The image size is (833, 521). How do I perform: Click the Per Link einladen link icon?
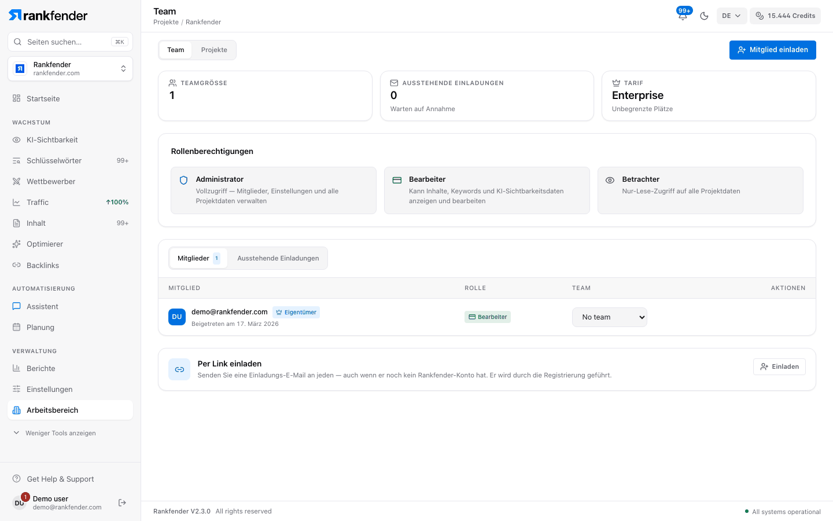click(179, 369)
